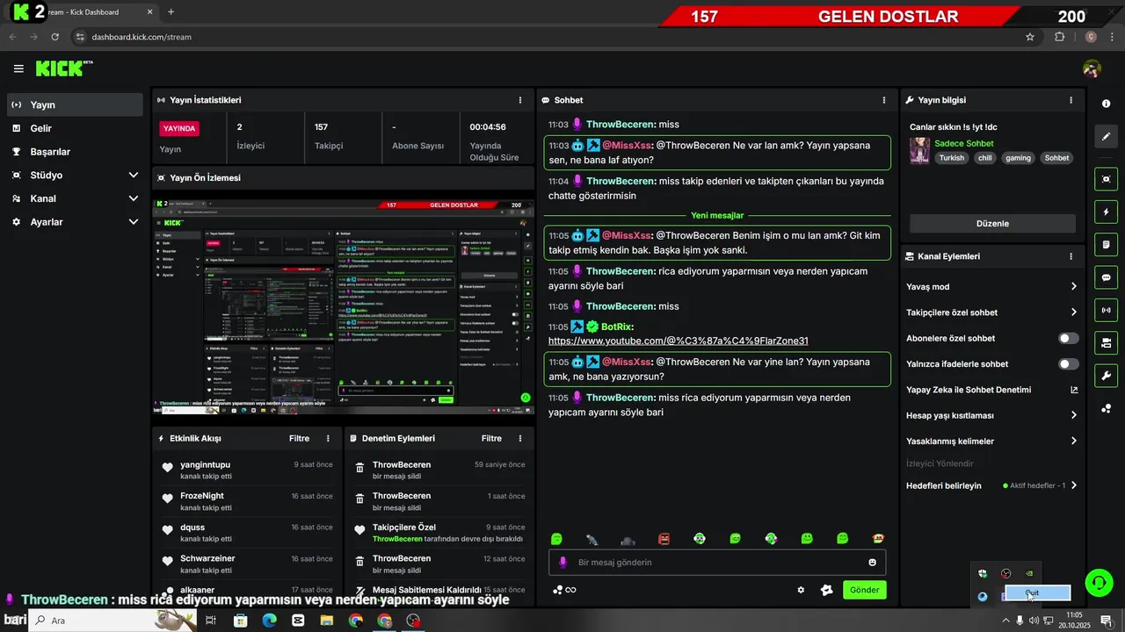This screenshot has width=1125, height=632.
Task: Expand the Stüdyo sidebar section
Action: click(75, 175)
